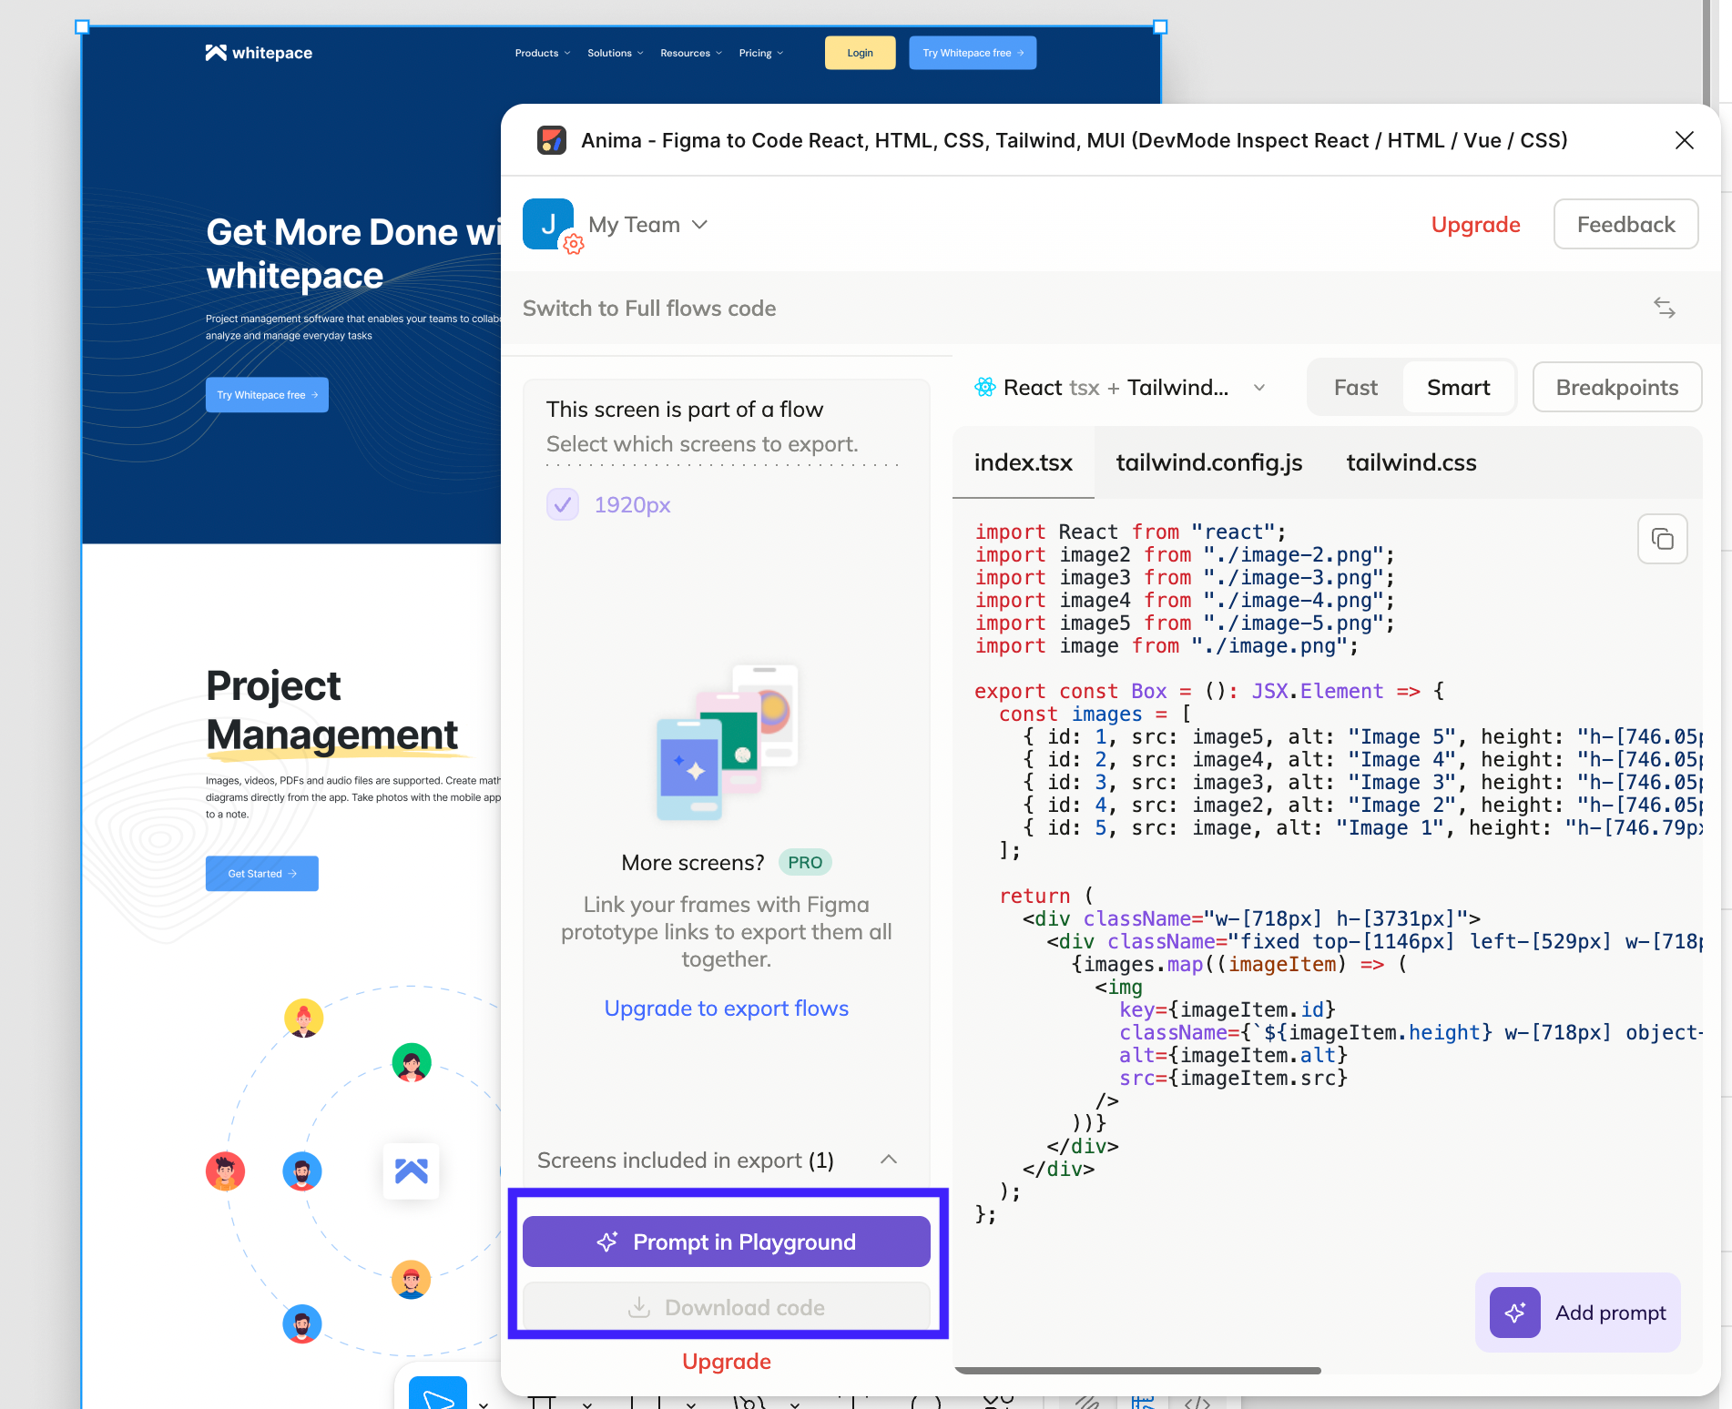This screenshot has width=1732, height=1409.
Task: Open the index.tsx tab
Action: point(1023,462)
